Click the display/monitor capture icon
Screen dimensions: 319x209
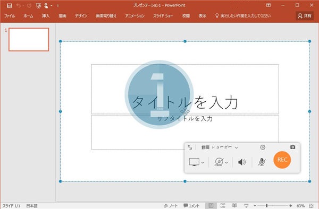194,162
